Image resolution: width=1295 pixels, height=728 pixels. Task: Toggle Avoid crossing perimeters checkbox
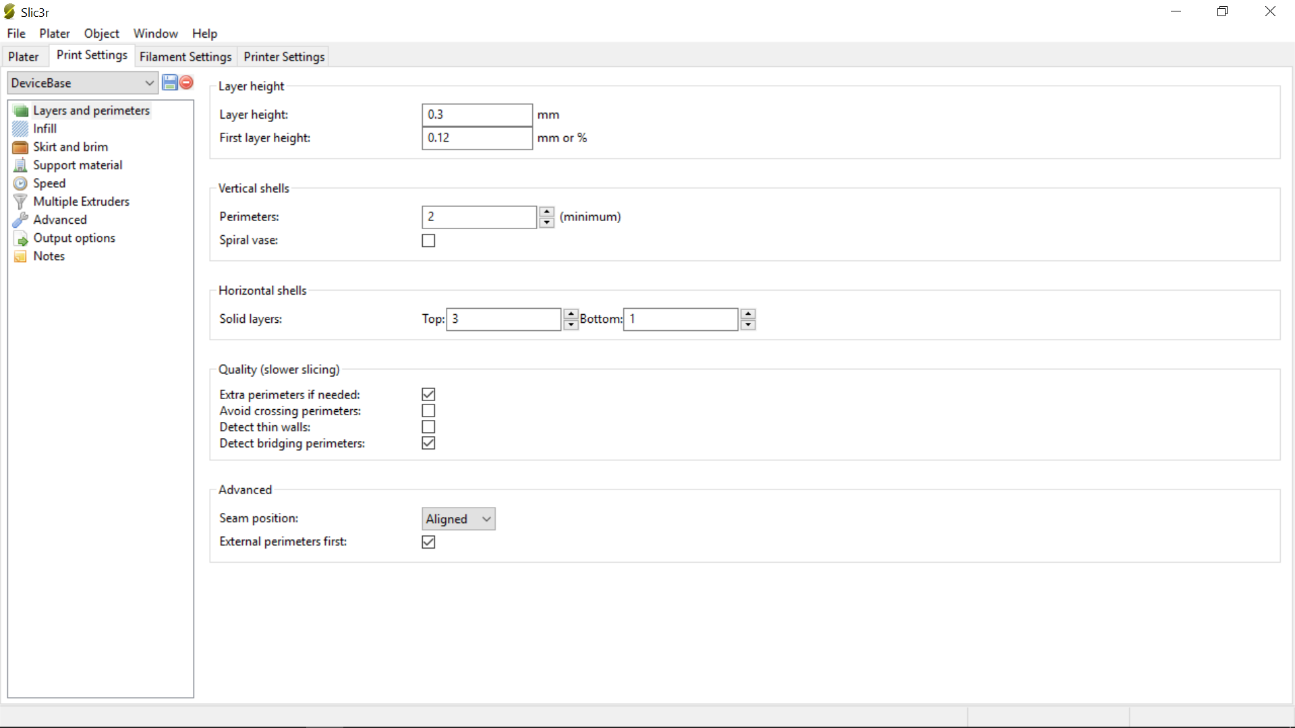[x=428, y=411]
